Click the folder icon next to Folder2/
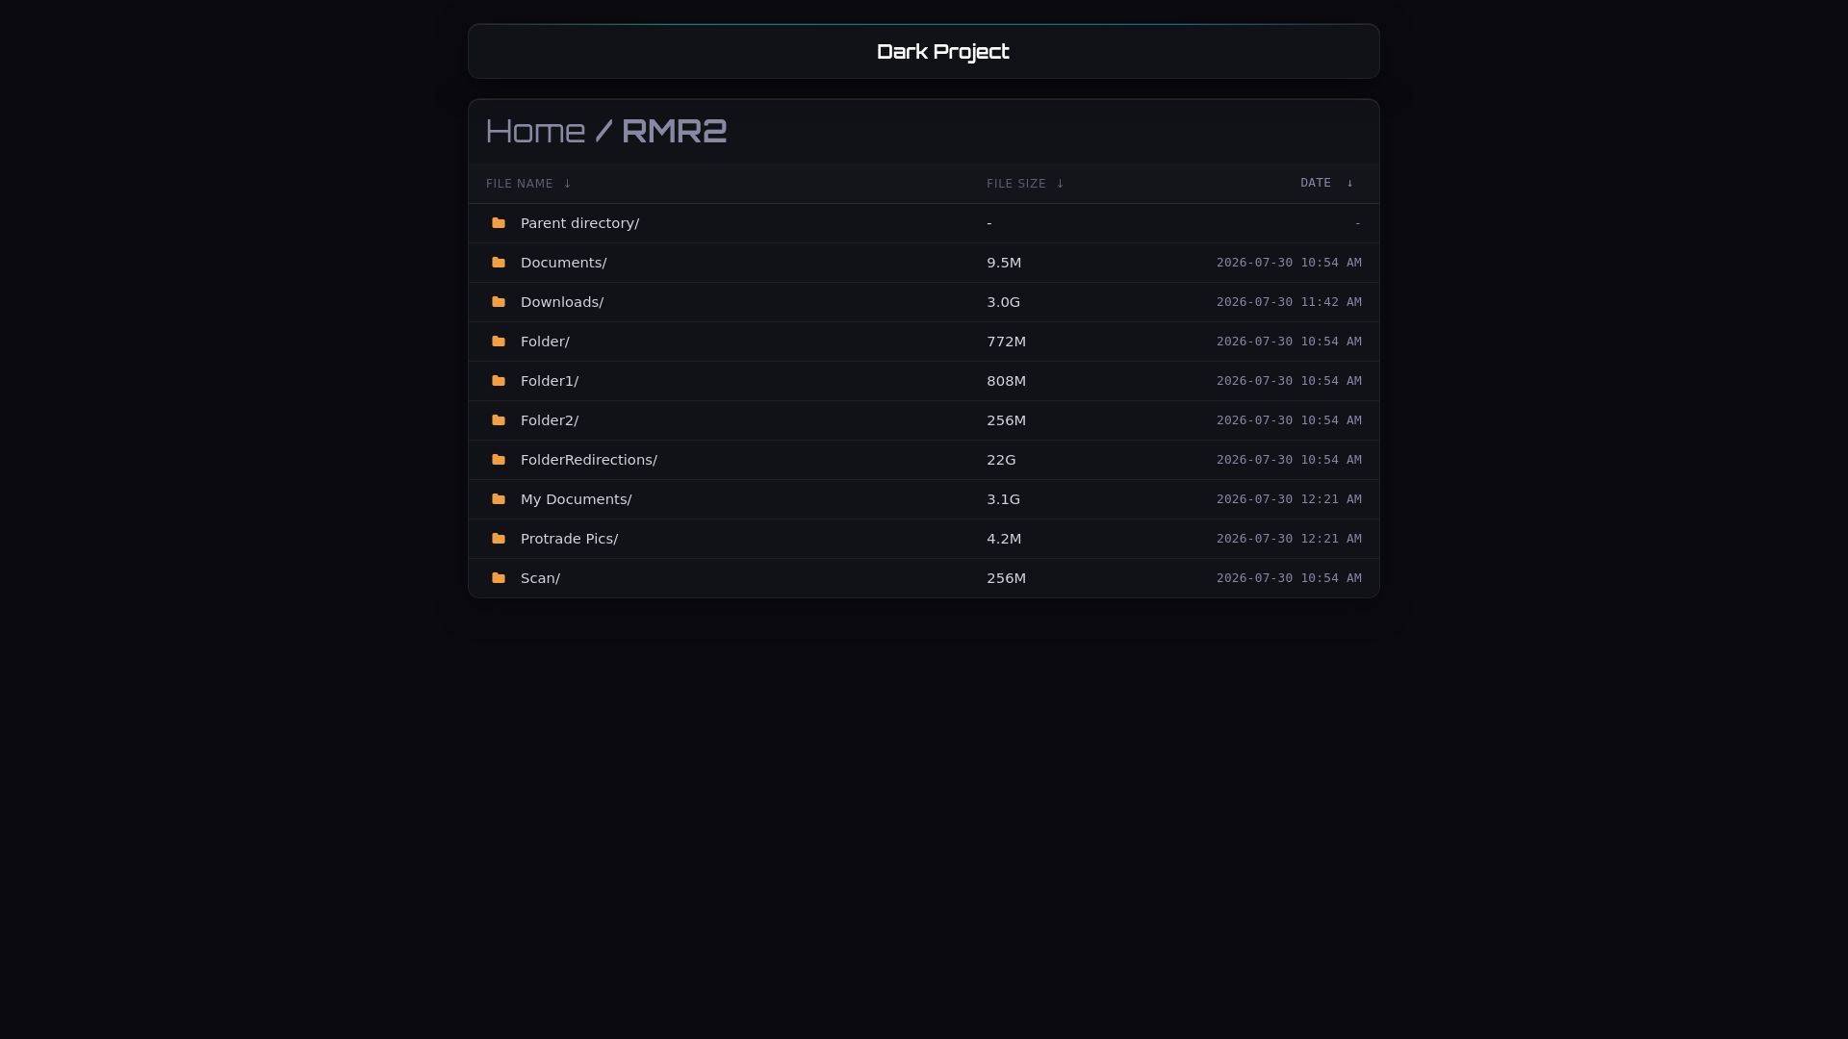The width and height of the screenshot is (1848, 1039). (499, 420)
